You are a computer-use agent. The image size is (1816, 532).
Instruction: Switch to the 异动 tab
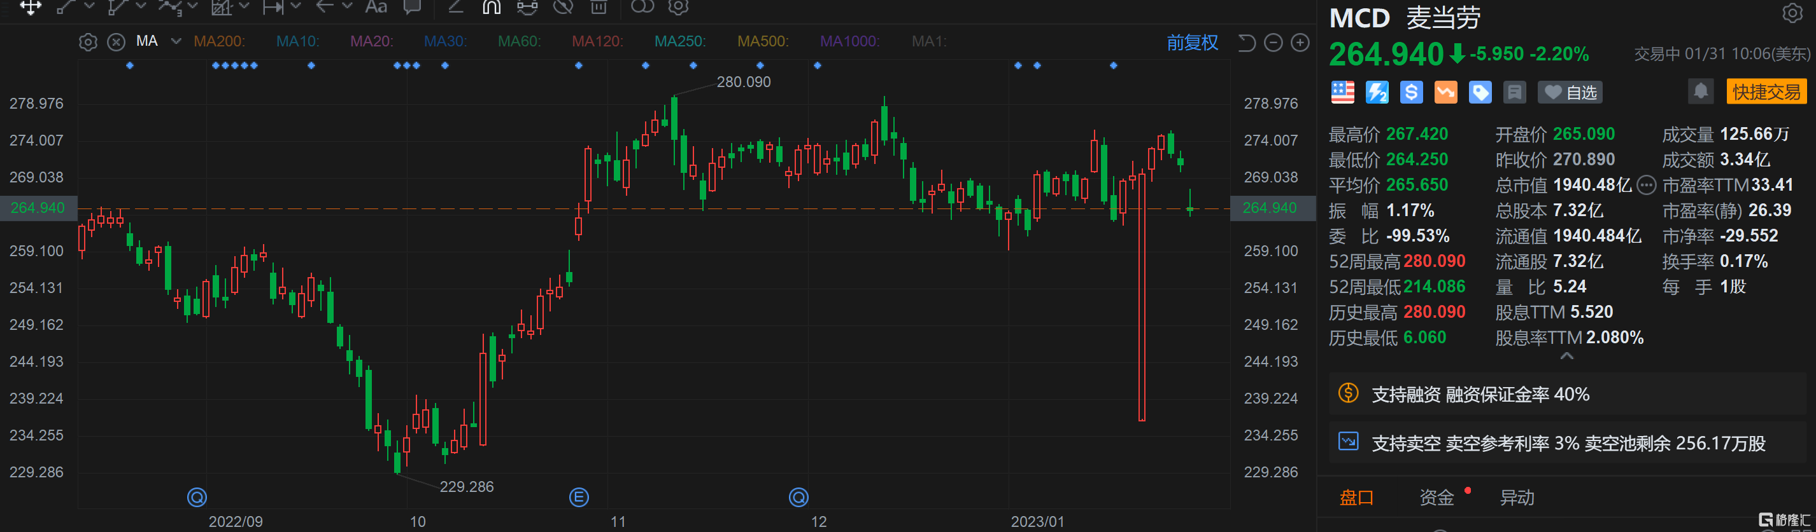click(1516, 498)
